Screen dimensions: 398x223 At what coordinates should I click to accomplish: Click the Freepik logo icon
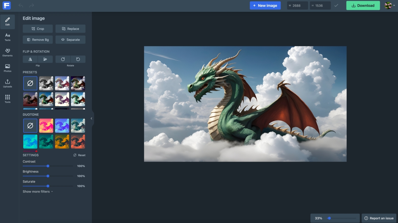pos(7,5)
